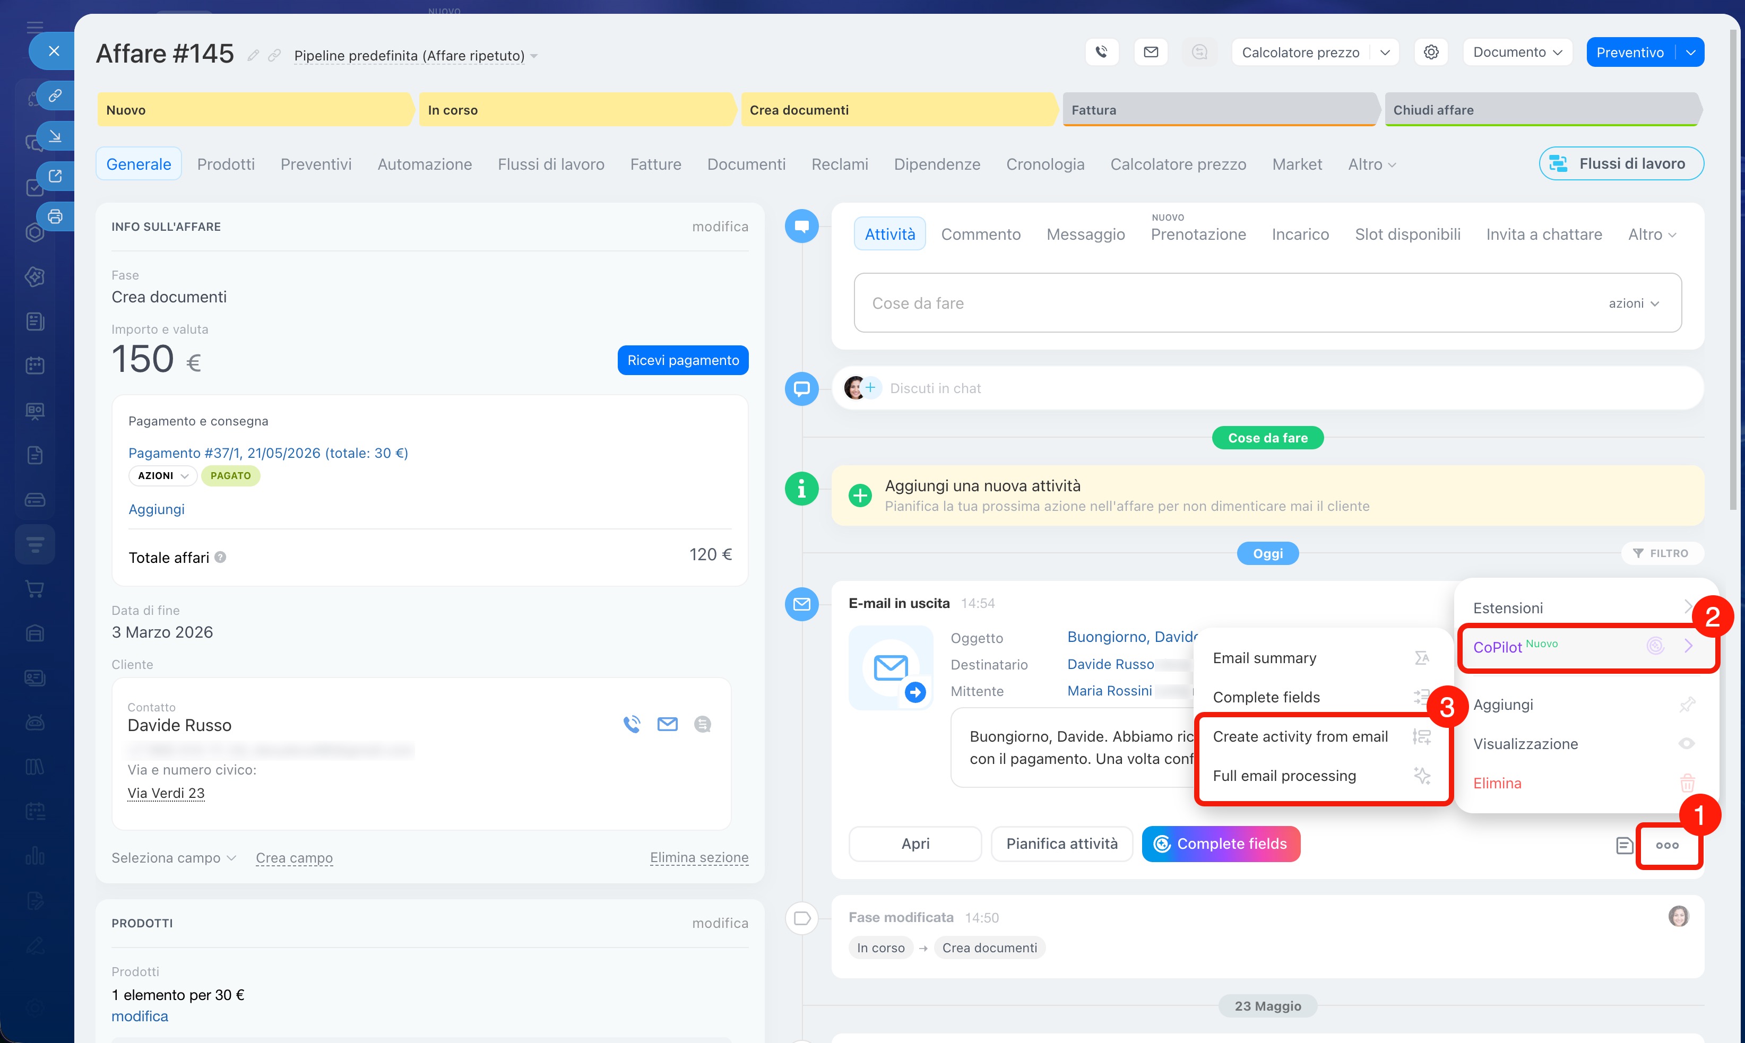Expand the Preventivo button dropdown arrow

(x=1690, y=52)
